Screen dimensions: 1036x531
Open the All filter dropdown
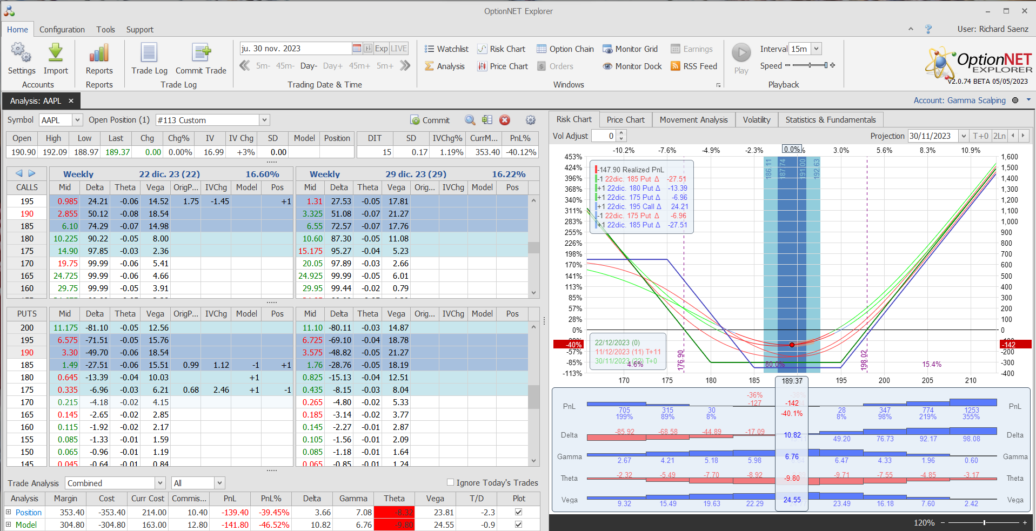219,483
